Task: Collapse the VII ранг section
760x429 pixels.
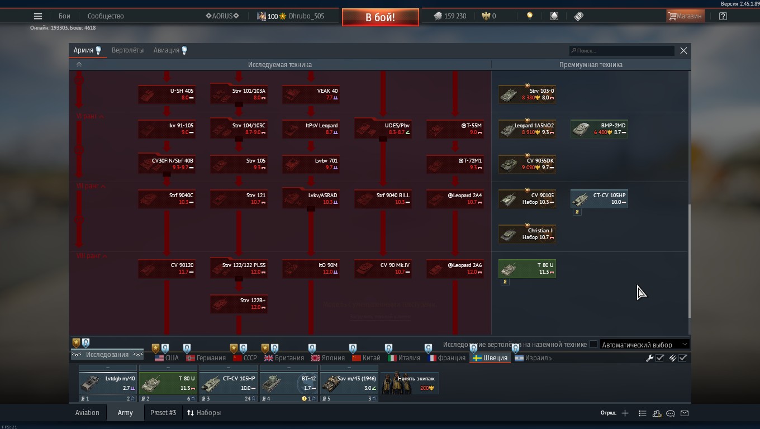Action: [x=91, y=186]
